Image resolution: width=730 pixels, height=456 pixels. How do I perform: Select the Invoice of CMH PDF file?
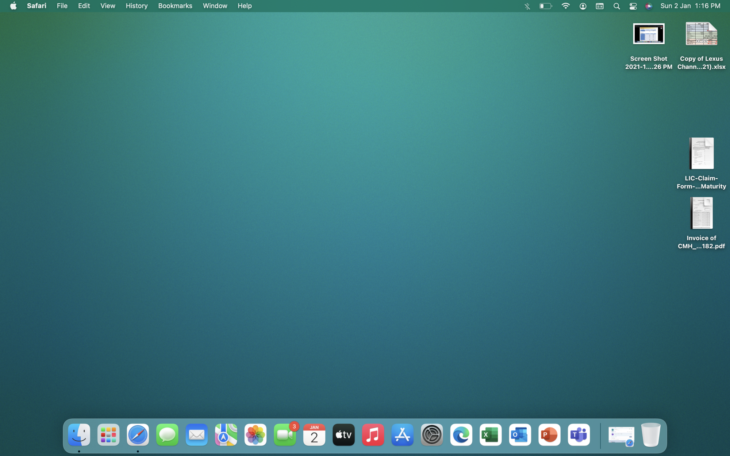click(701, 214)
